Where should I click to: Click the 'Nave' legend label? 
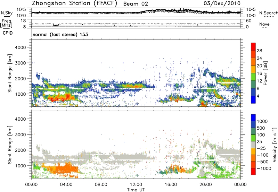264,24
